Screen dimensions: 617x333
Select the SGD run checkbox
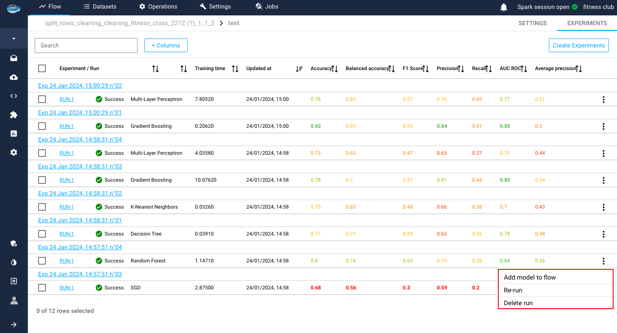42,288
